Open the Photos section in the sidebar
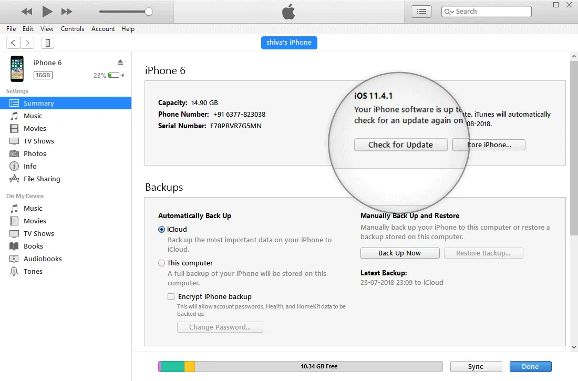Viewport: 578px width, 381px height. (35, 153)
